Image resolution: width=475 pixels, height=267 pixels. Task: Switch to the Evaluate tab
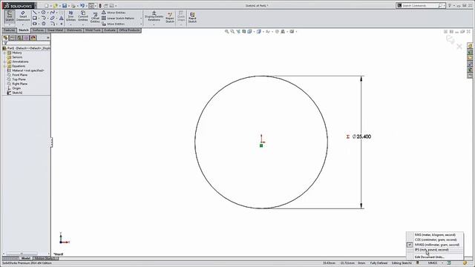click(x=110, y=30)
